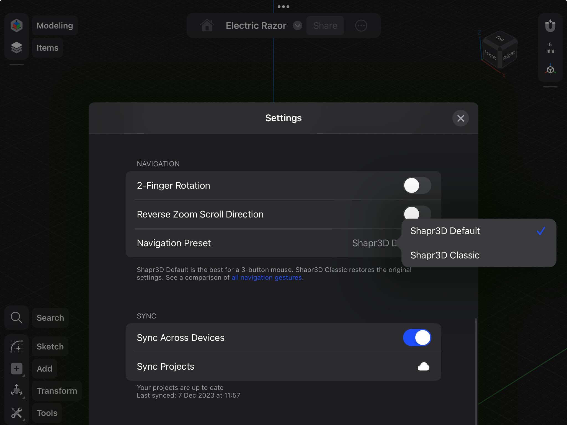Image resolution: width=567 pixels, height=425 pixels.
Task: Open the all navigation gestures link
Action: 267,277
